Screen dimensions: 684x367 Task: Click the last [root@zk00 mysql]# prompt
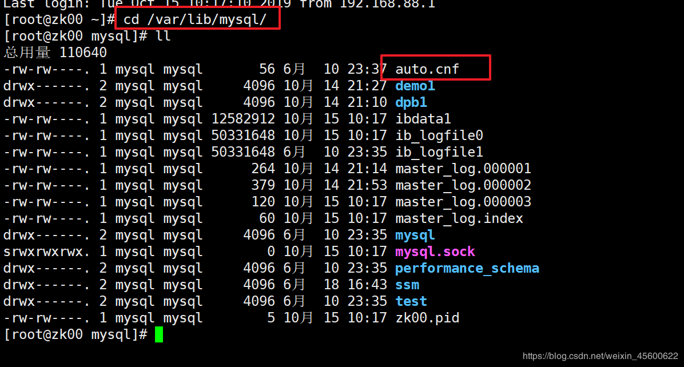[75, 334]
